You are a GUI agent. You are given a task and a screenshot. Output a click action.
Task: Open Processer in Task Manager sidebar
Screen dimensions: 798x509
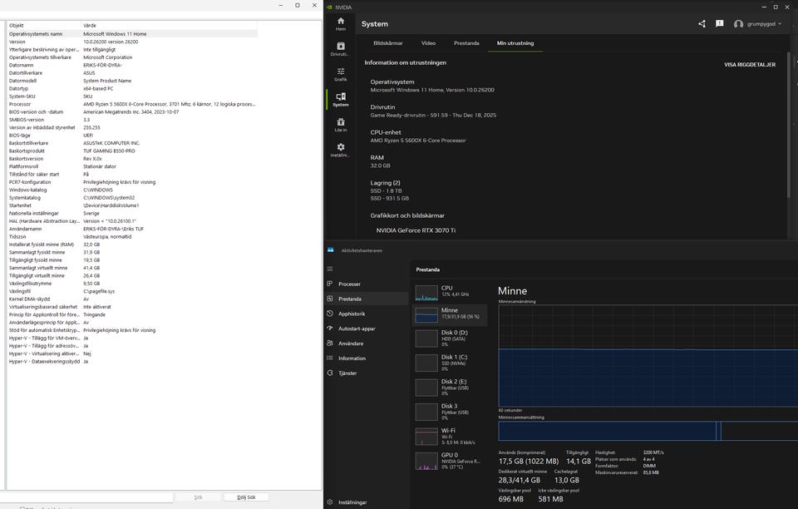point(349,284)
